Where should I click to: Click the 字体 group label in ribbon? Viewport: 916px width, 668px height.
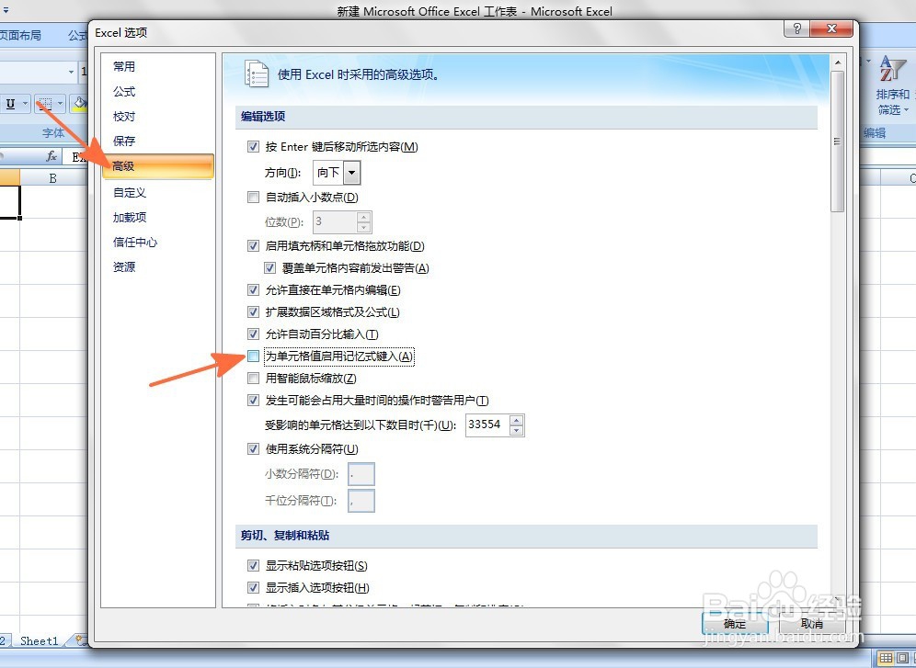(x=53, y=133)
